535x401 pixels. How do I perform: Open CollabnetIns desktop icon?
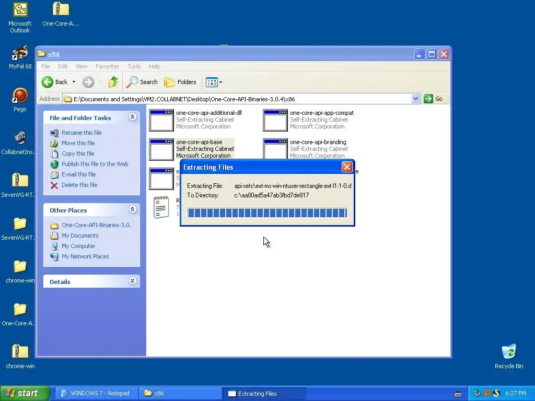click(x=19, y=143)
